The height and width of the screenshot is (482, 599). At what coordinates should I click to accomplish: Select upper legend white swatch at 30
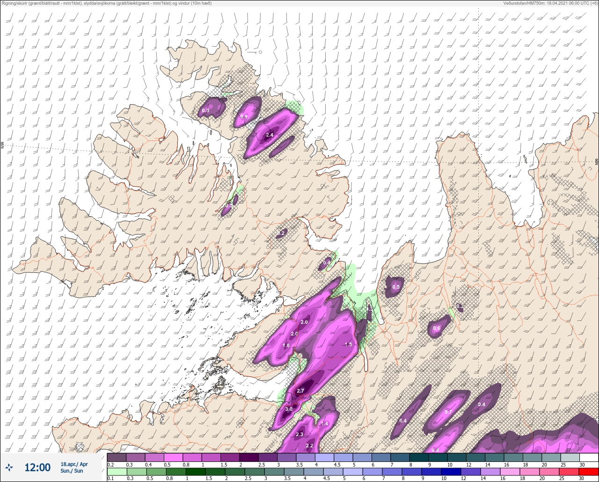(x=589, y=457)
